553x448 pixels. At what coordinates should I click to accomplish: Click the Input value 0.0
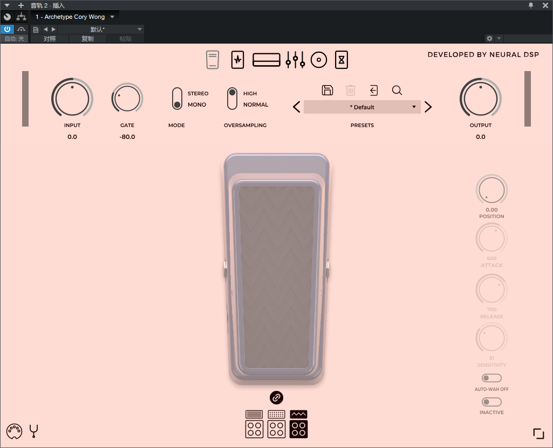point(72,137)
